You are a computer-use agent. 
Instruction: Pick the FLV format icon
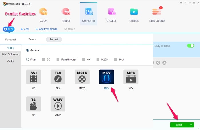[58, 77]
